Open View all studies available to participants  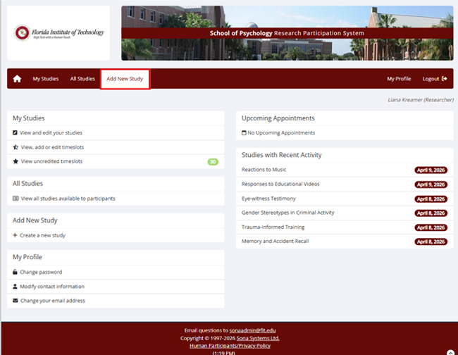68,199
